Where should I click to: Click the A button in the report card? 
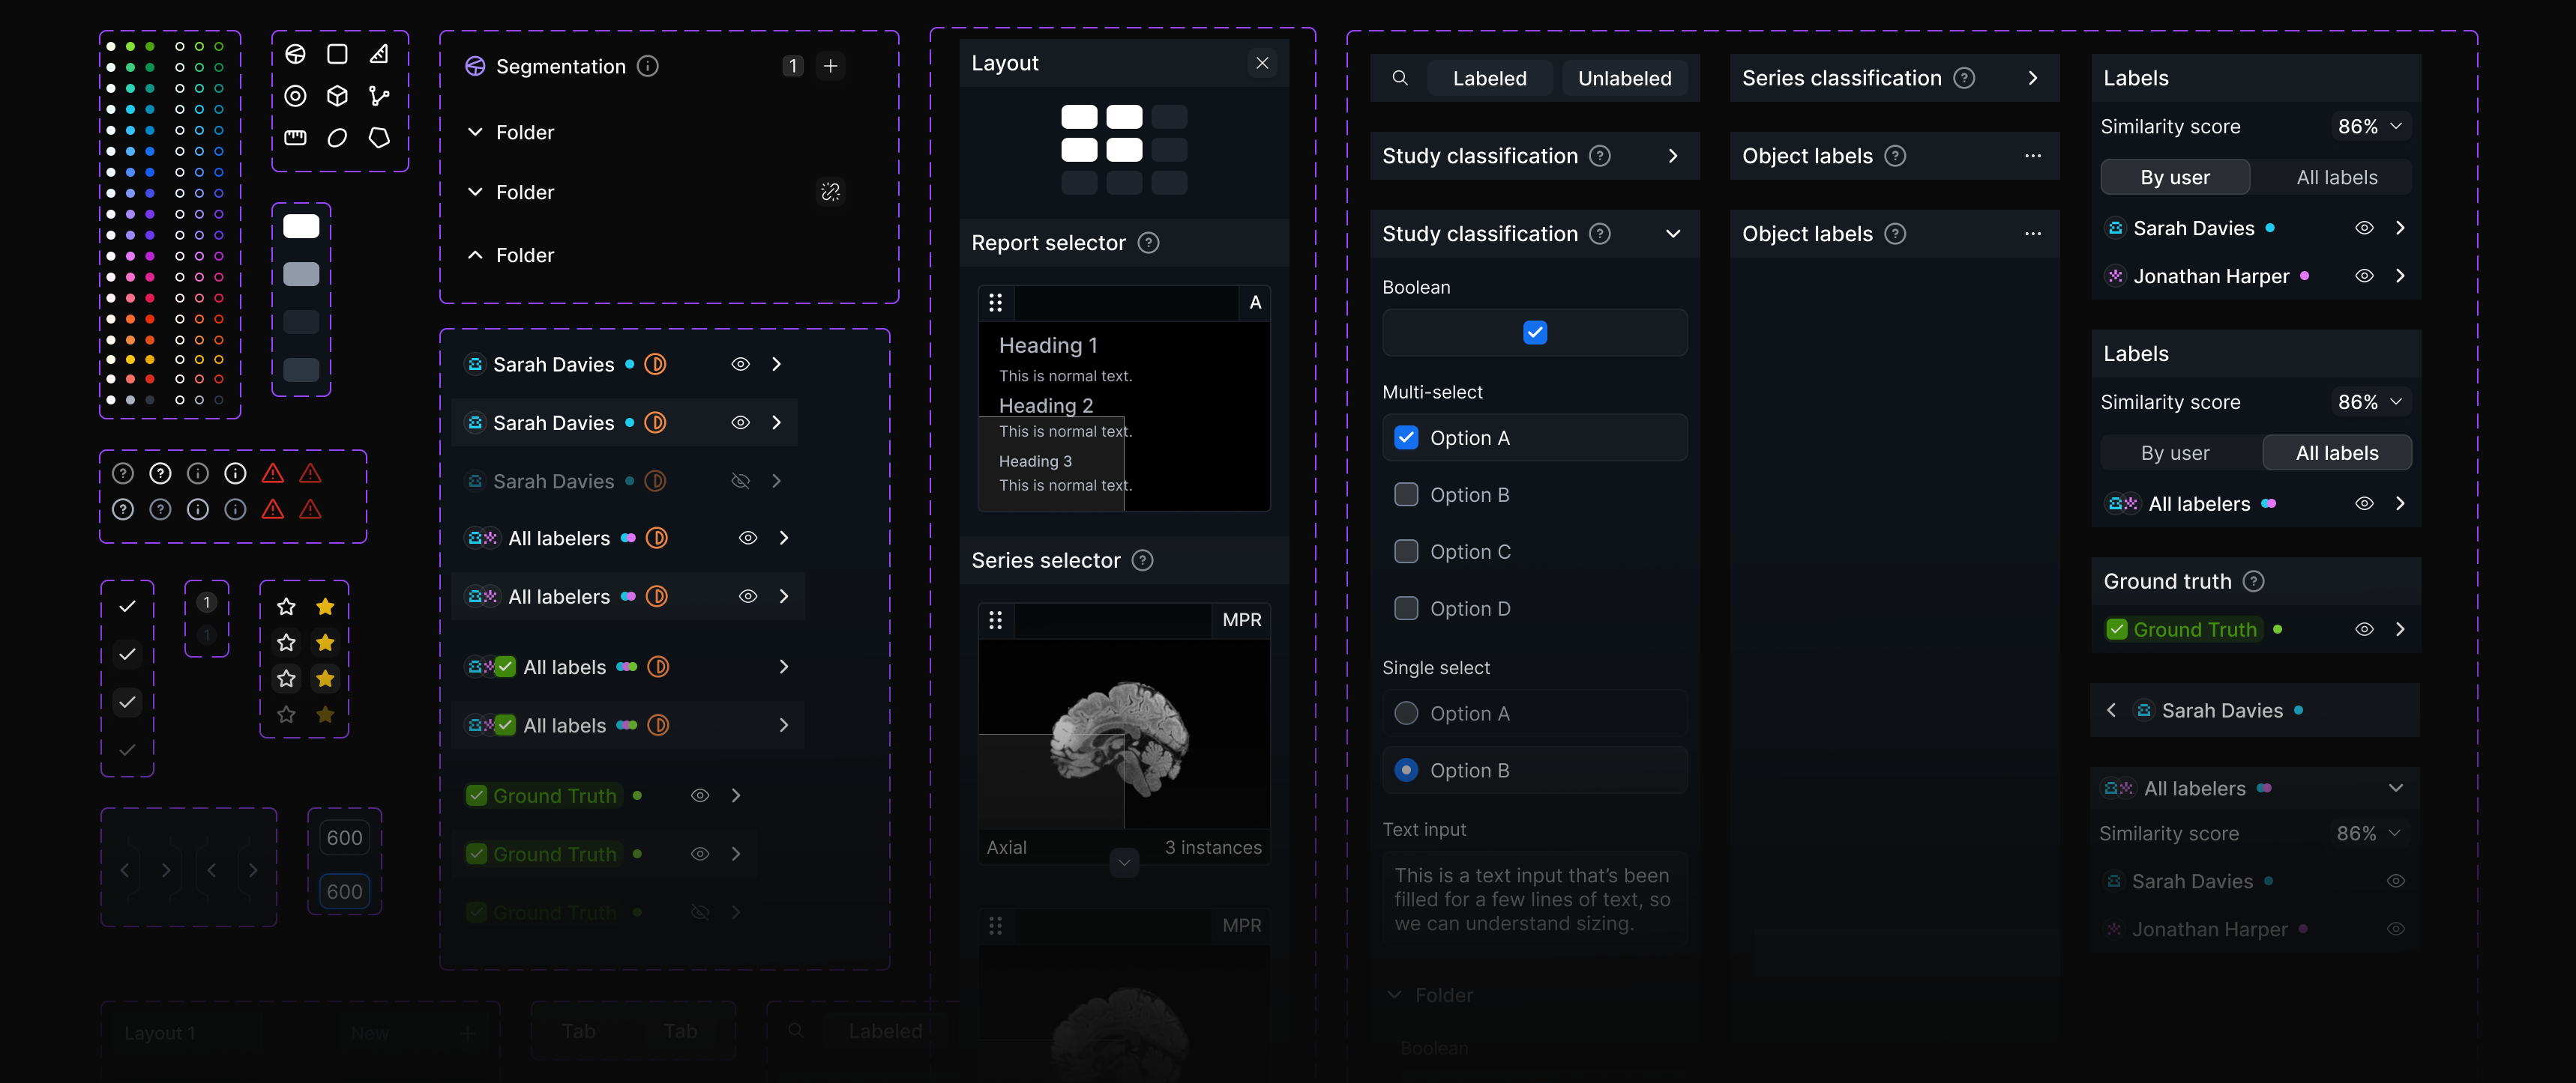click(x=1255, y=303)
